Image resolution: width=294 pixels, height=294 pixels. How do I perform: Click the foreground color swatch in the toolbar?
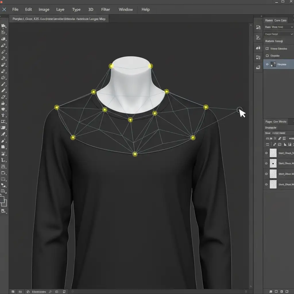(x=2, y=199)
